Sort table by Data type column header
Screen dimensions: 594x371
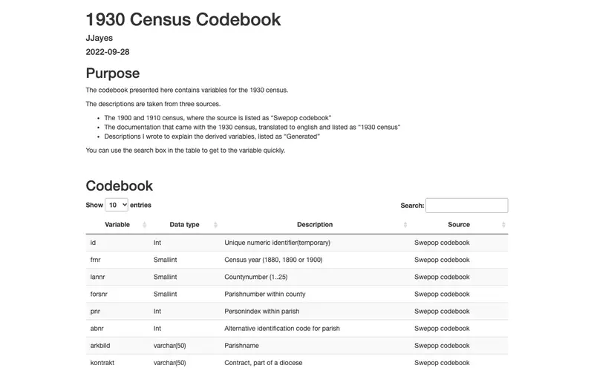(184, 225)
